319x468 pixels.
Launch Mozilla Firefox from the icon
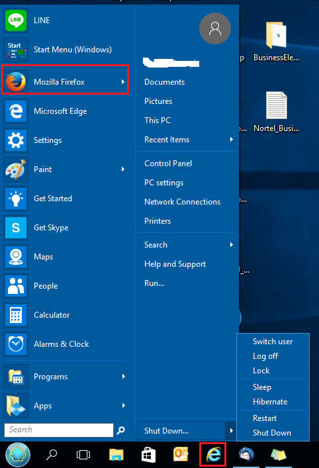[x=16, y=81]
